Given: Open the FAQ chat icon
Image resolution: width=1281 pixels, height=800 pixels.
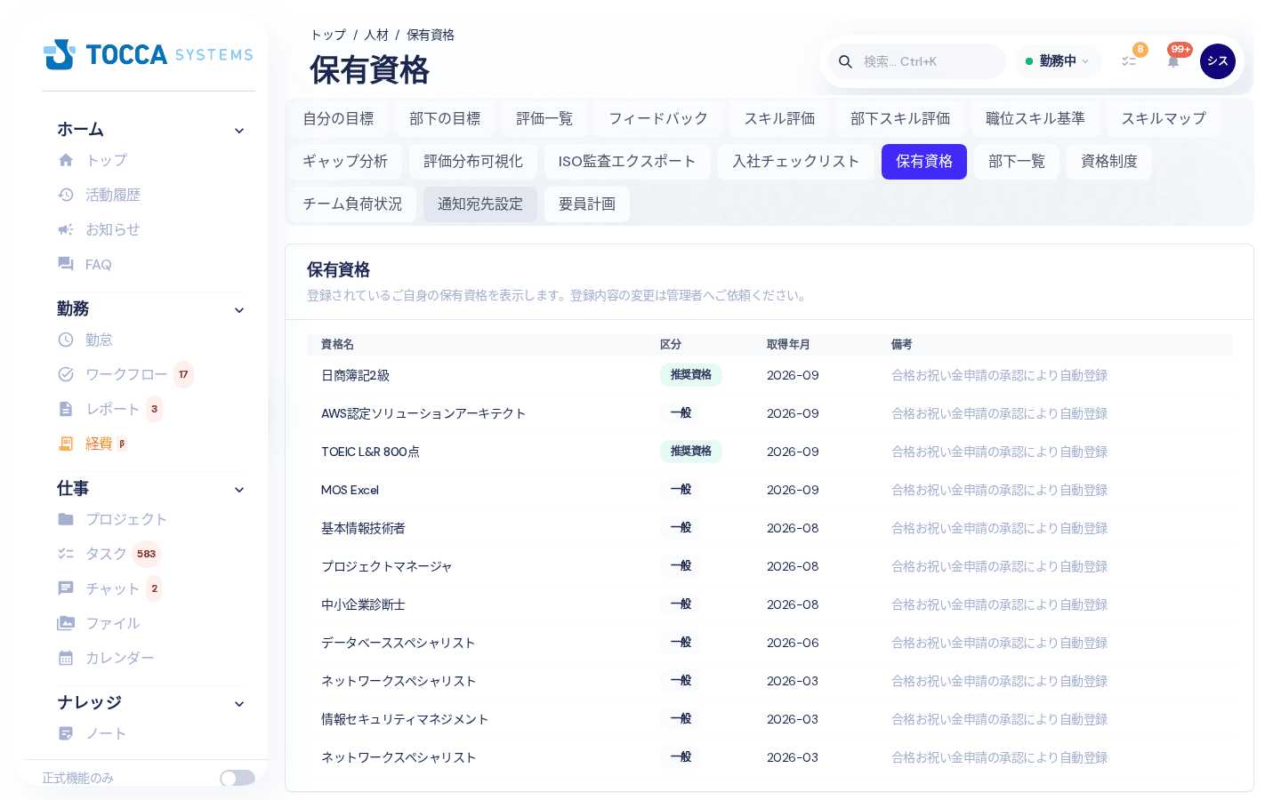Looking at the screenshot, I should click(66, 264).
